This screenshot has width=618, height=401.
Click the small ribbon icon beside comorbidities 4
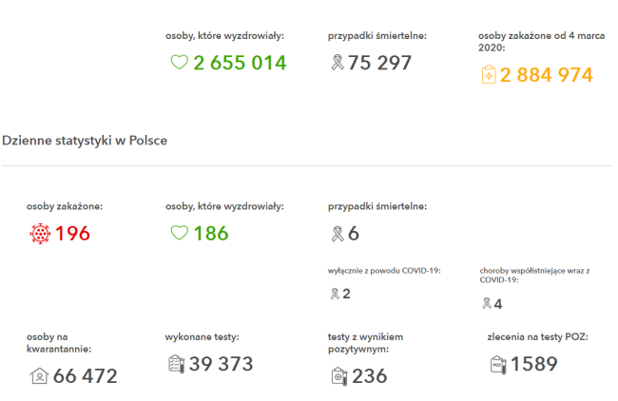(486, 304)
